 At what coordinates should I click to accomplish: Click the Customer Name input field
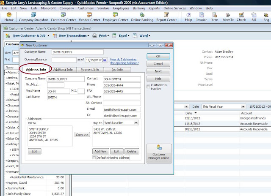pos(77,52)
